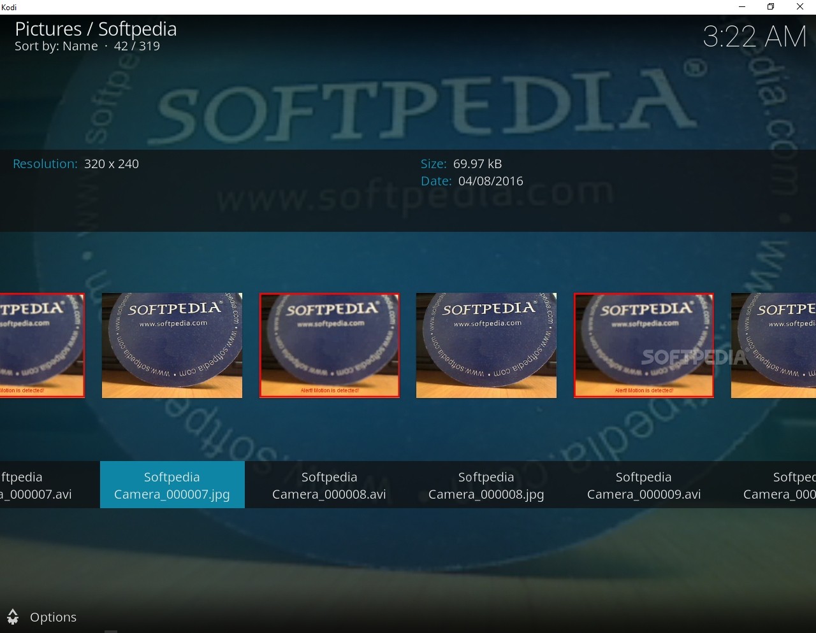Image resolution: width=816 pixels, height=633 pixels.
Task: Click the Resolution 320 x 240 value
Action: pyautogui.click(x=112, y=164)
